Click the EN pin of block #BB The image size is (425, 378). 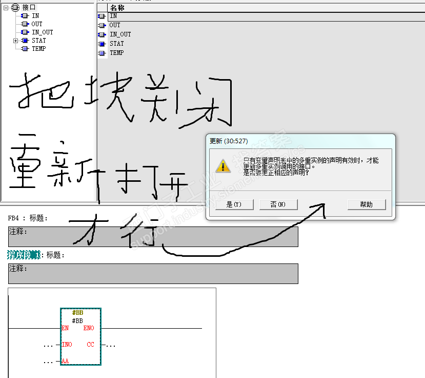(x=65, y=328)
